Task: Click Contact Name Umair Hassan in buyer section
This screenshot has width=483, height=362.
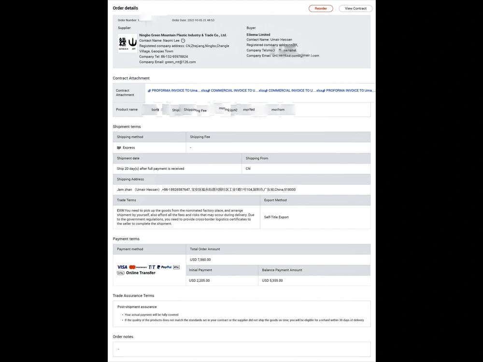Action: pos(269,40)
